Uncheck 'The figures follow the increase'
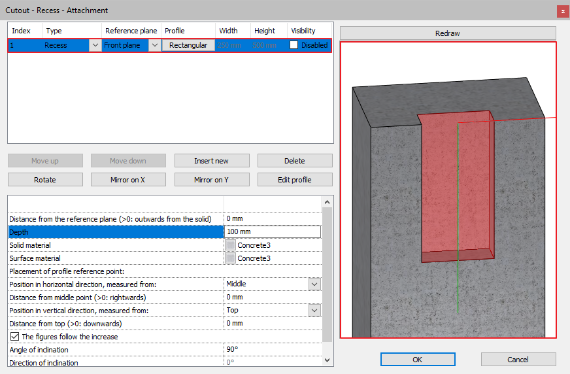 coord(14,337)
